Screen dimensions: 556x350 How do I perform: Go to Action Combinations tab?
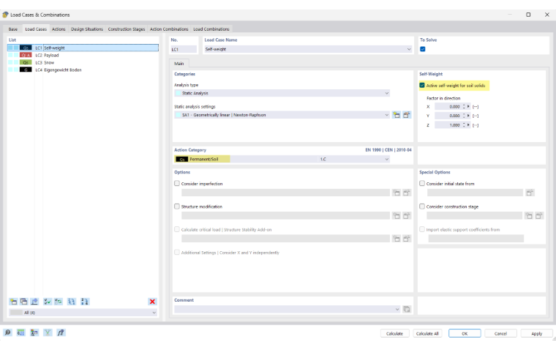[169, 29]
